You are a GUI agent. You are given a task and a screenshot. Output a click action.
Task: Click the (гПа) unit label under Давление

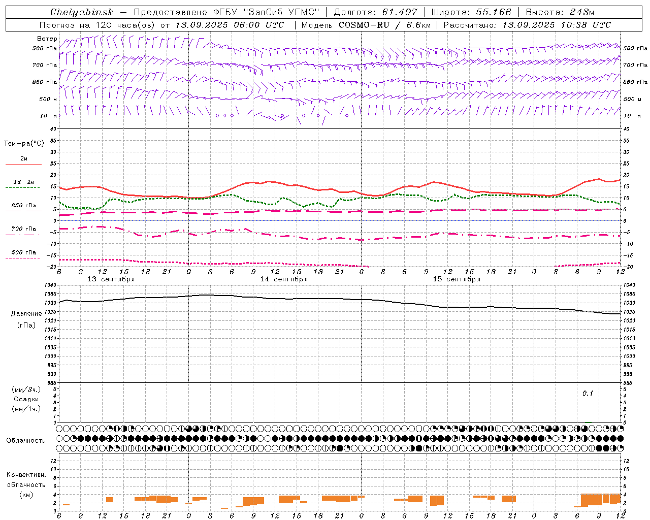coord(26,325)
